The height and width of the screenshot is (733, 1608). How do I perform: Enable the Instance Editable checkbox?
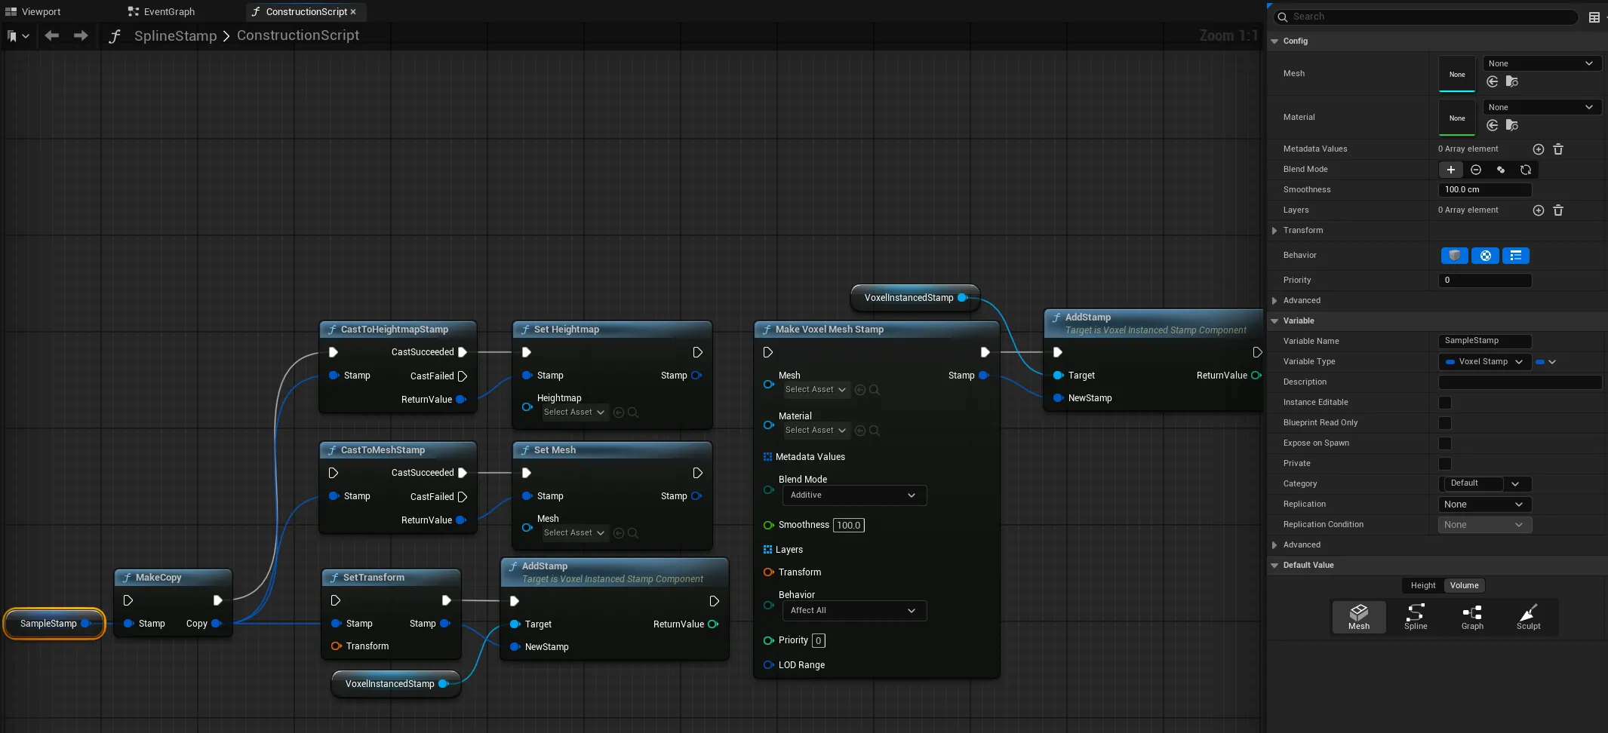pyautogui.click(x=1446, y=403)
